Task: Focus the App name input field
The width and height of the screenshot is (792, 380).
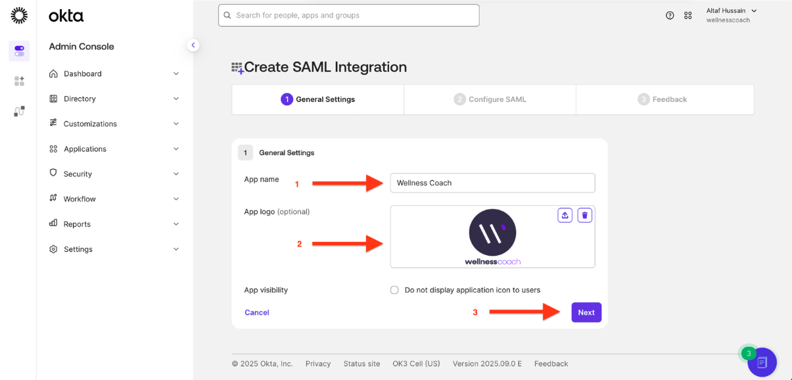Action: [492, 183]
